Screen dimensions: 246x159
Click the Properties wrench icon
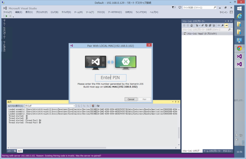pos(222,25)
